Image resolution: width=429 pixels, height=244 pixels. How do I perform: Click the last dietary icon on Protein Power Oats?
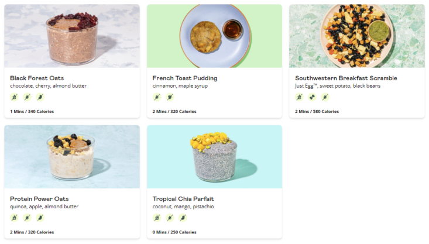coord(40,218)
